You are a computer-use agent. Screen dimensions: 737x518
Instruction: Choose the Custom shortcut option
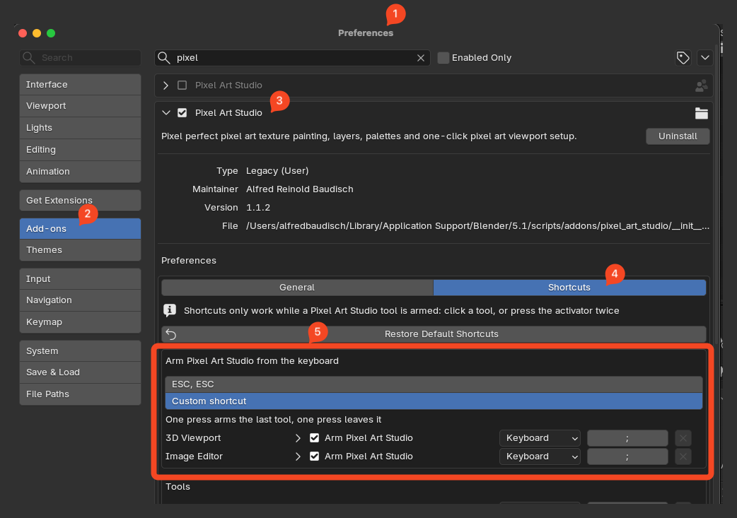click(x=434, y=401)
